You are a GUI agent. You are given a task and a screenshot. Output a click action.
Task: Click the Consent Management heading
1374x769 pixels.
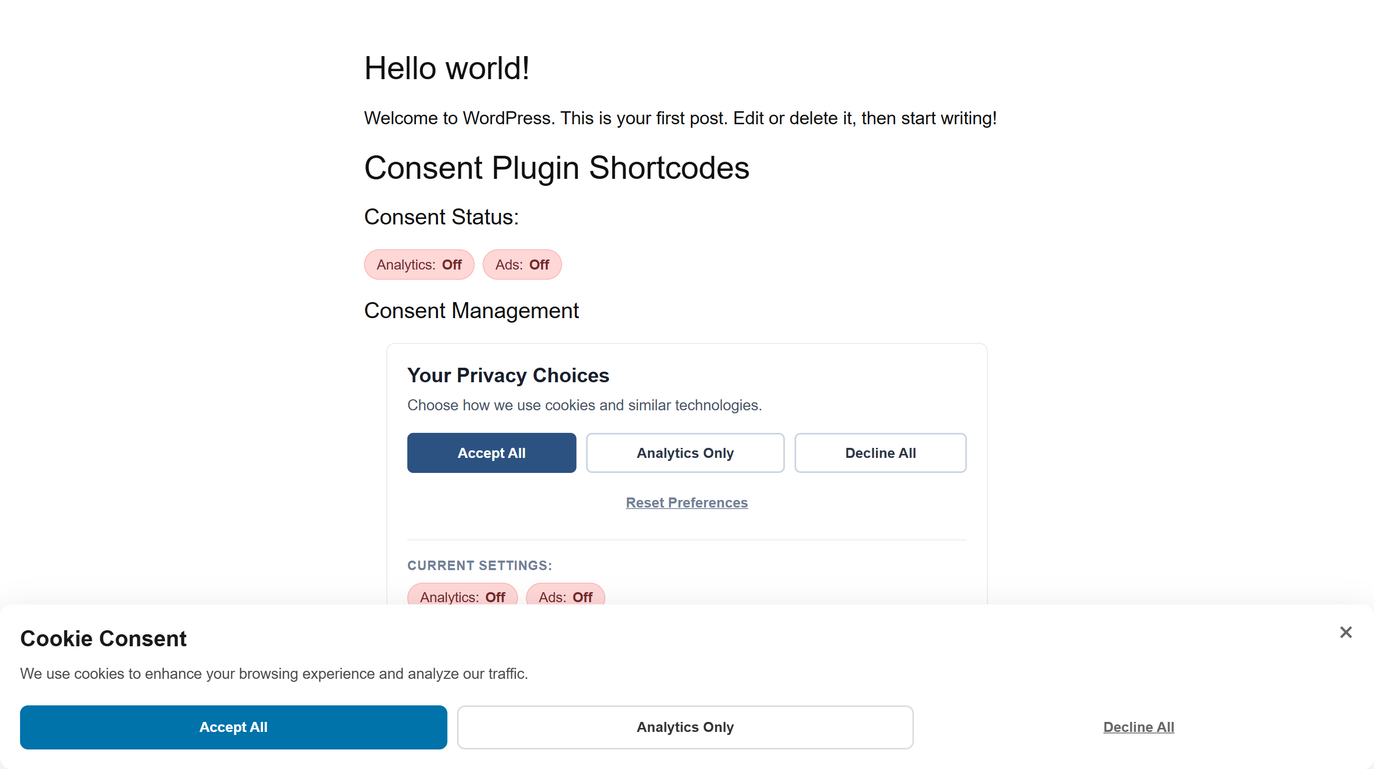point(471,311)
